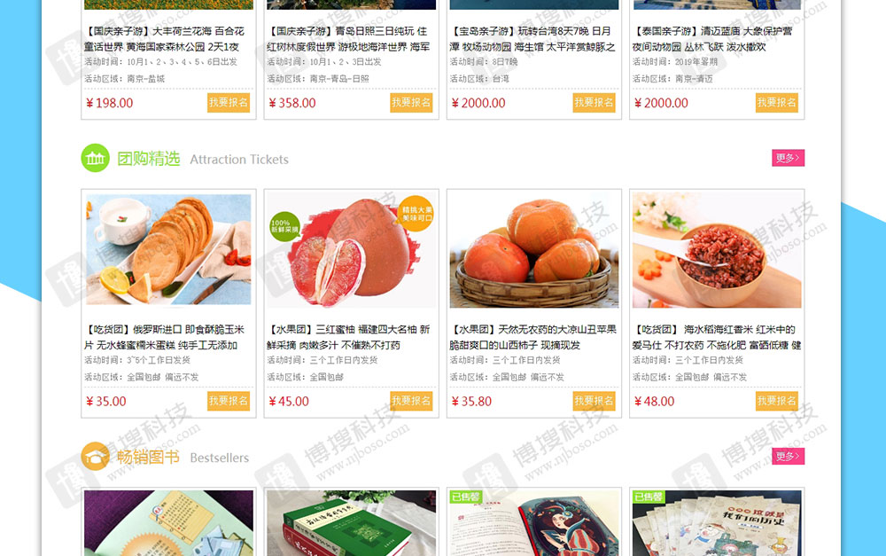The width and height of the screenshot is (886, 556).
Task: Open 更多 link for 团购精选 section
Action: coord(788,158)
